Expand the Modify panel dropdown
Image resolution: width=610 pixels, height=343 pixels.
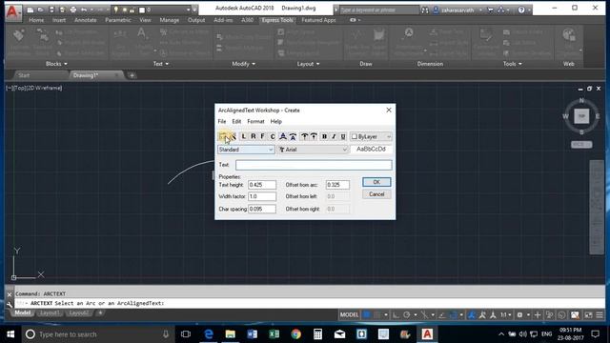point(244,64)
